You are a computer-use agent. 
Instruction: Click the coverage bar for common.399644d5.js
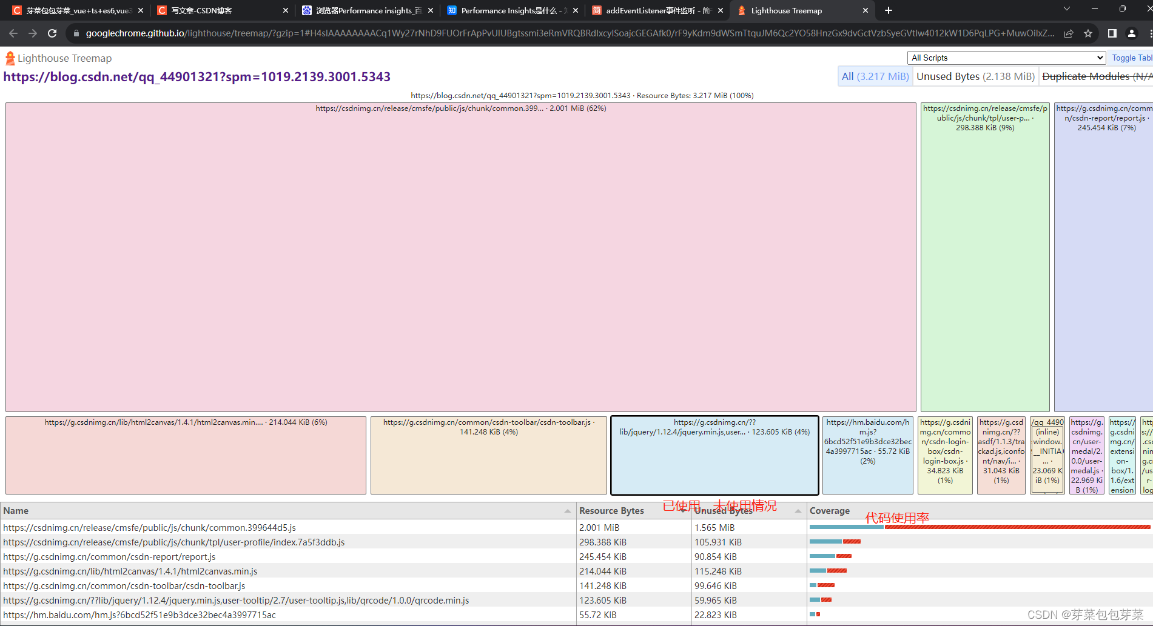tap(980, 527)
